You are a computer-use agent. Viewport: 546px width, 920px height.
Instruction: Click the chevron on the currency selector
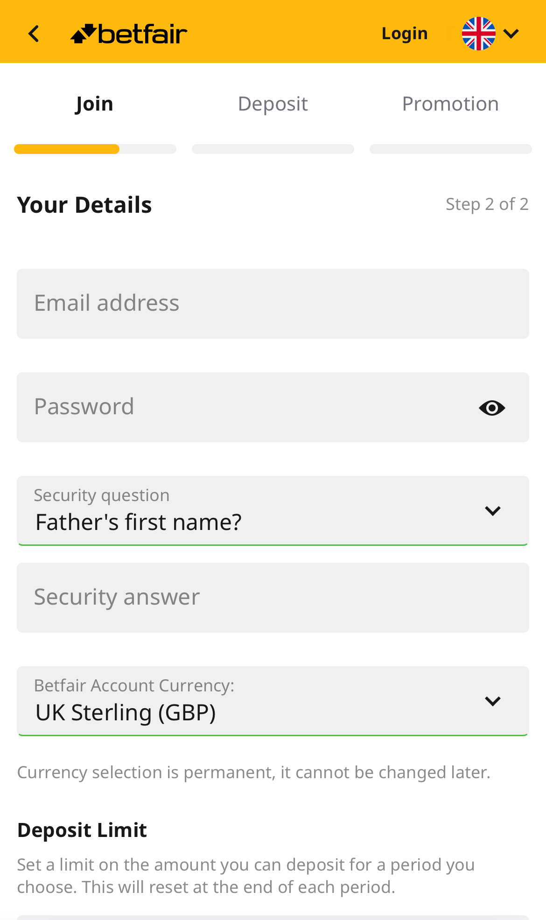pos(493,700)
